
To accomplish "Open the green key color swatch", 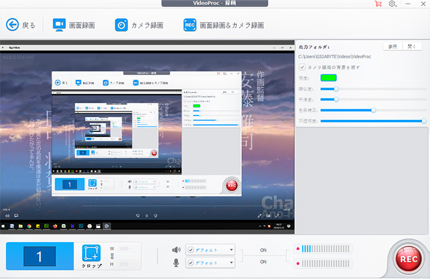I will click(x=329, y=78).
